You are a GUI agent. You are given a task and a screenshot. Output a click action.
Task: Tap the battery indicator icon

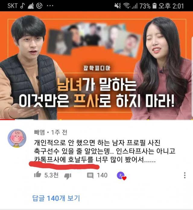pyautogui.click(x=154, y=6)
